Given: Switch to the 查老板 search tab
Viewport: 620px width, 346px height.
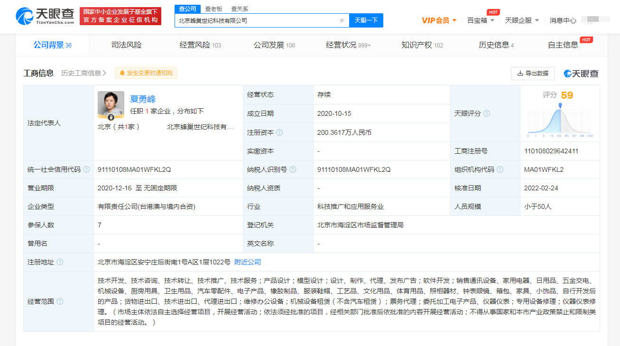Looking at the screenshot, I should pyautogui.click(x=213, y=9).
